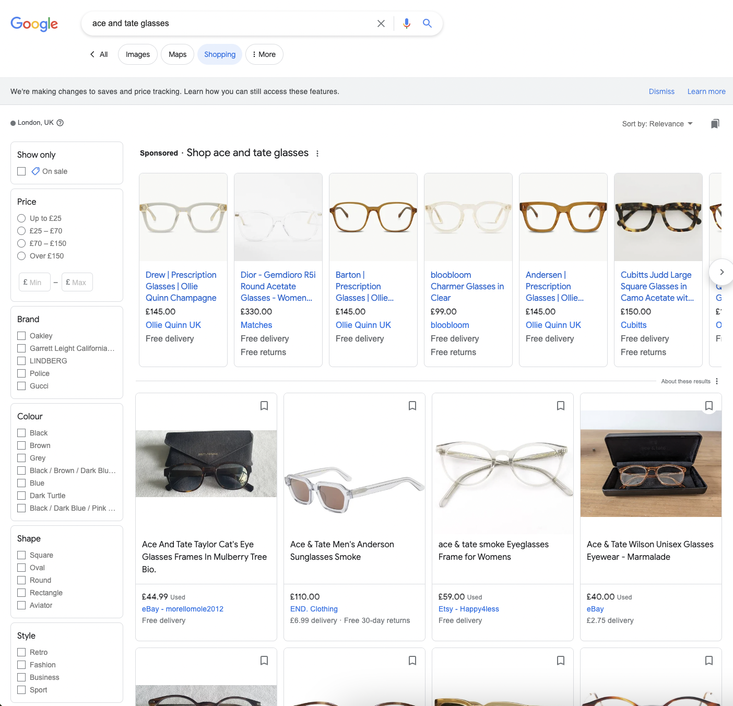This screenshot has width=733, height=706.
Task: Check the Dark Turtle colour filter
Action: 21,496
